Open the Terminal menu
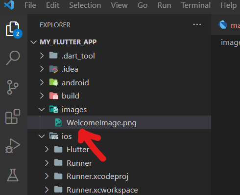This screenshot has width=240, height=195. click(196, 5)
